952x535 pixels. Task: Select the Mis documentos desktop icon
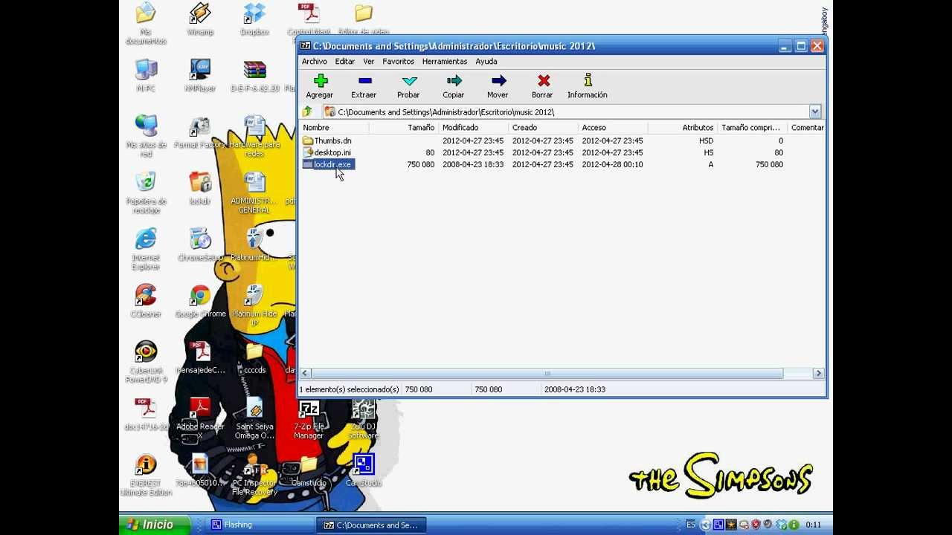(x=146, y=23)
